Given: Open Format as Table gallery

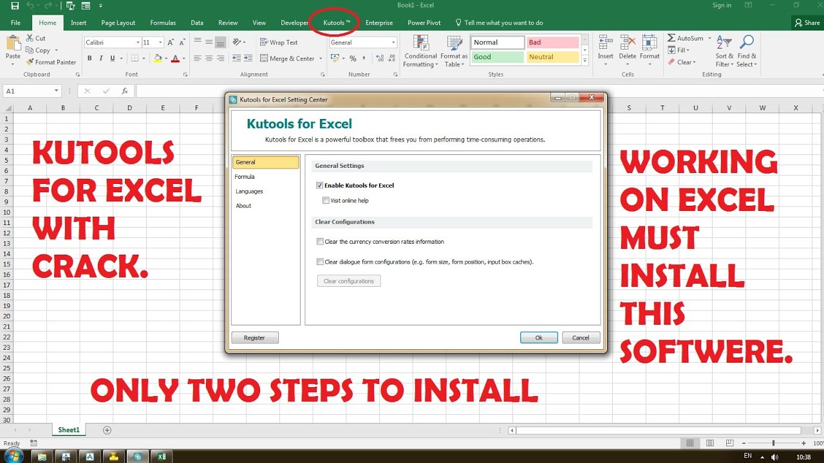Looking at the screenshot, I should click(x=454, y=51).
